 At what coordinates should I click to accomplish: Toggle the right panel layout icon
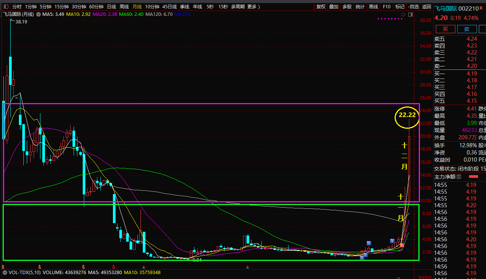(x=410, y=14)
